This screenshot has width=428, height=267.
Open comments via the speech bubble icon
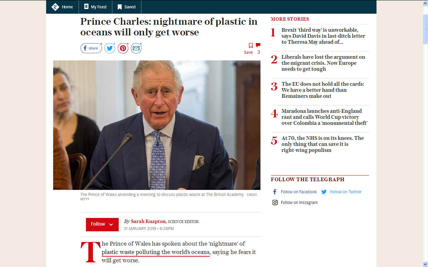258,45
